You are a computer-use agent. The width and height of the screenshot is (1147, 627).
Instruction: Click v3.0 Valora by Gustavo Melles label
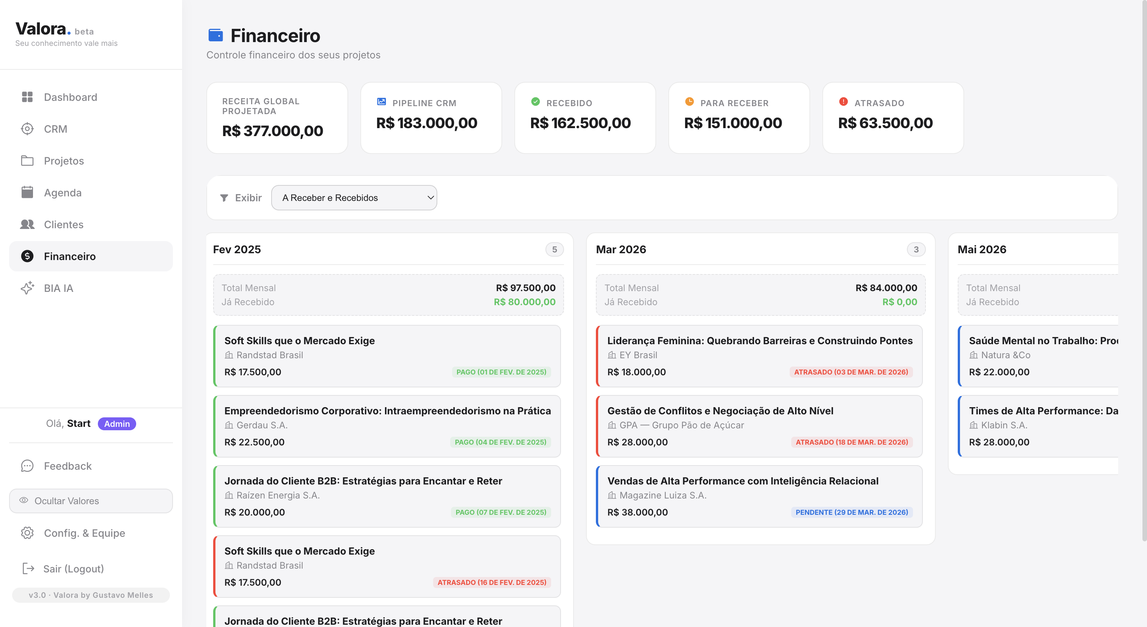click(91, 595)
